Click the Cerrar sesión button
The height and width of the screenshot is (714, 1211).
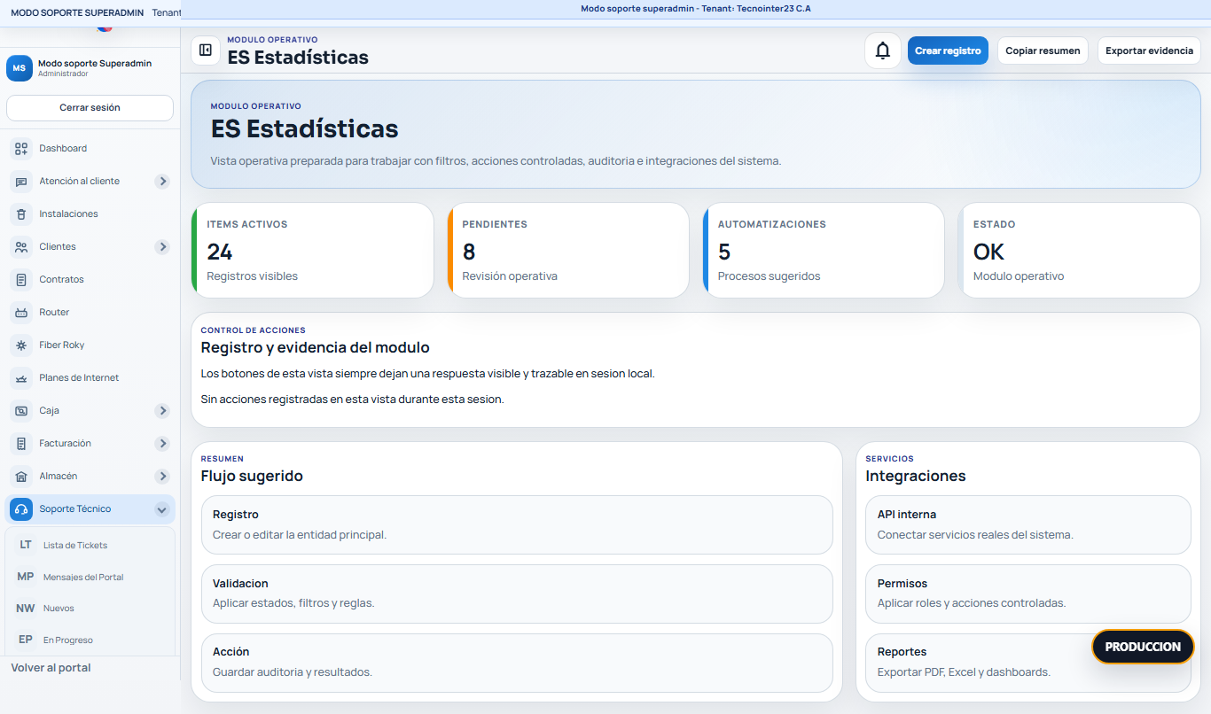[90, 108]
